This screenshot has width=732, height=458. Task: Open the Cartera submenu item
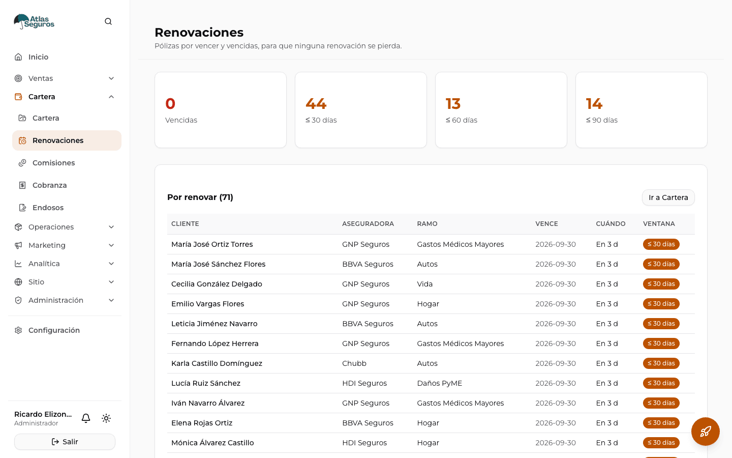click(x=67, y=118)
